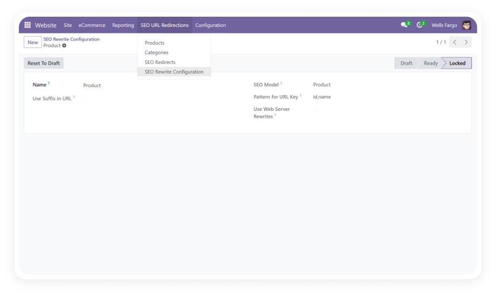Click the 1 / 1 pager counter
Image resolution: width=496 pixels, height=296 pixels.
(x=441, y=42)
